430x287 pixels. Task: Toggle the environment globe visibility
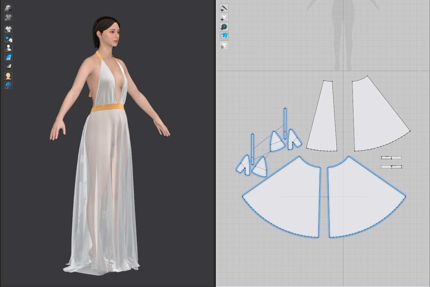coord(8,85)
